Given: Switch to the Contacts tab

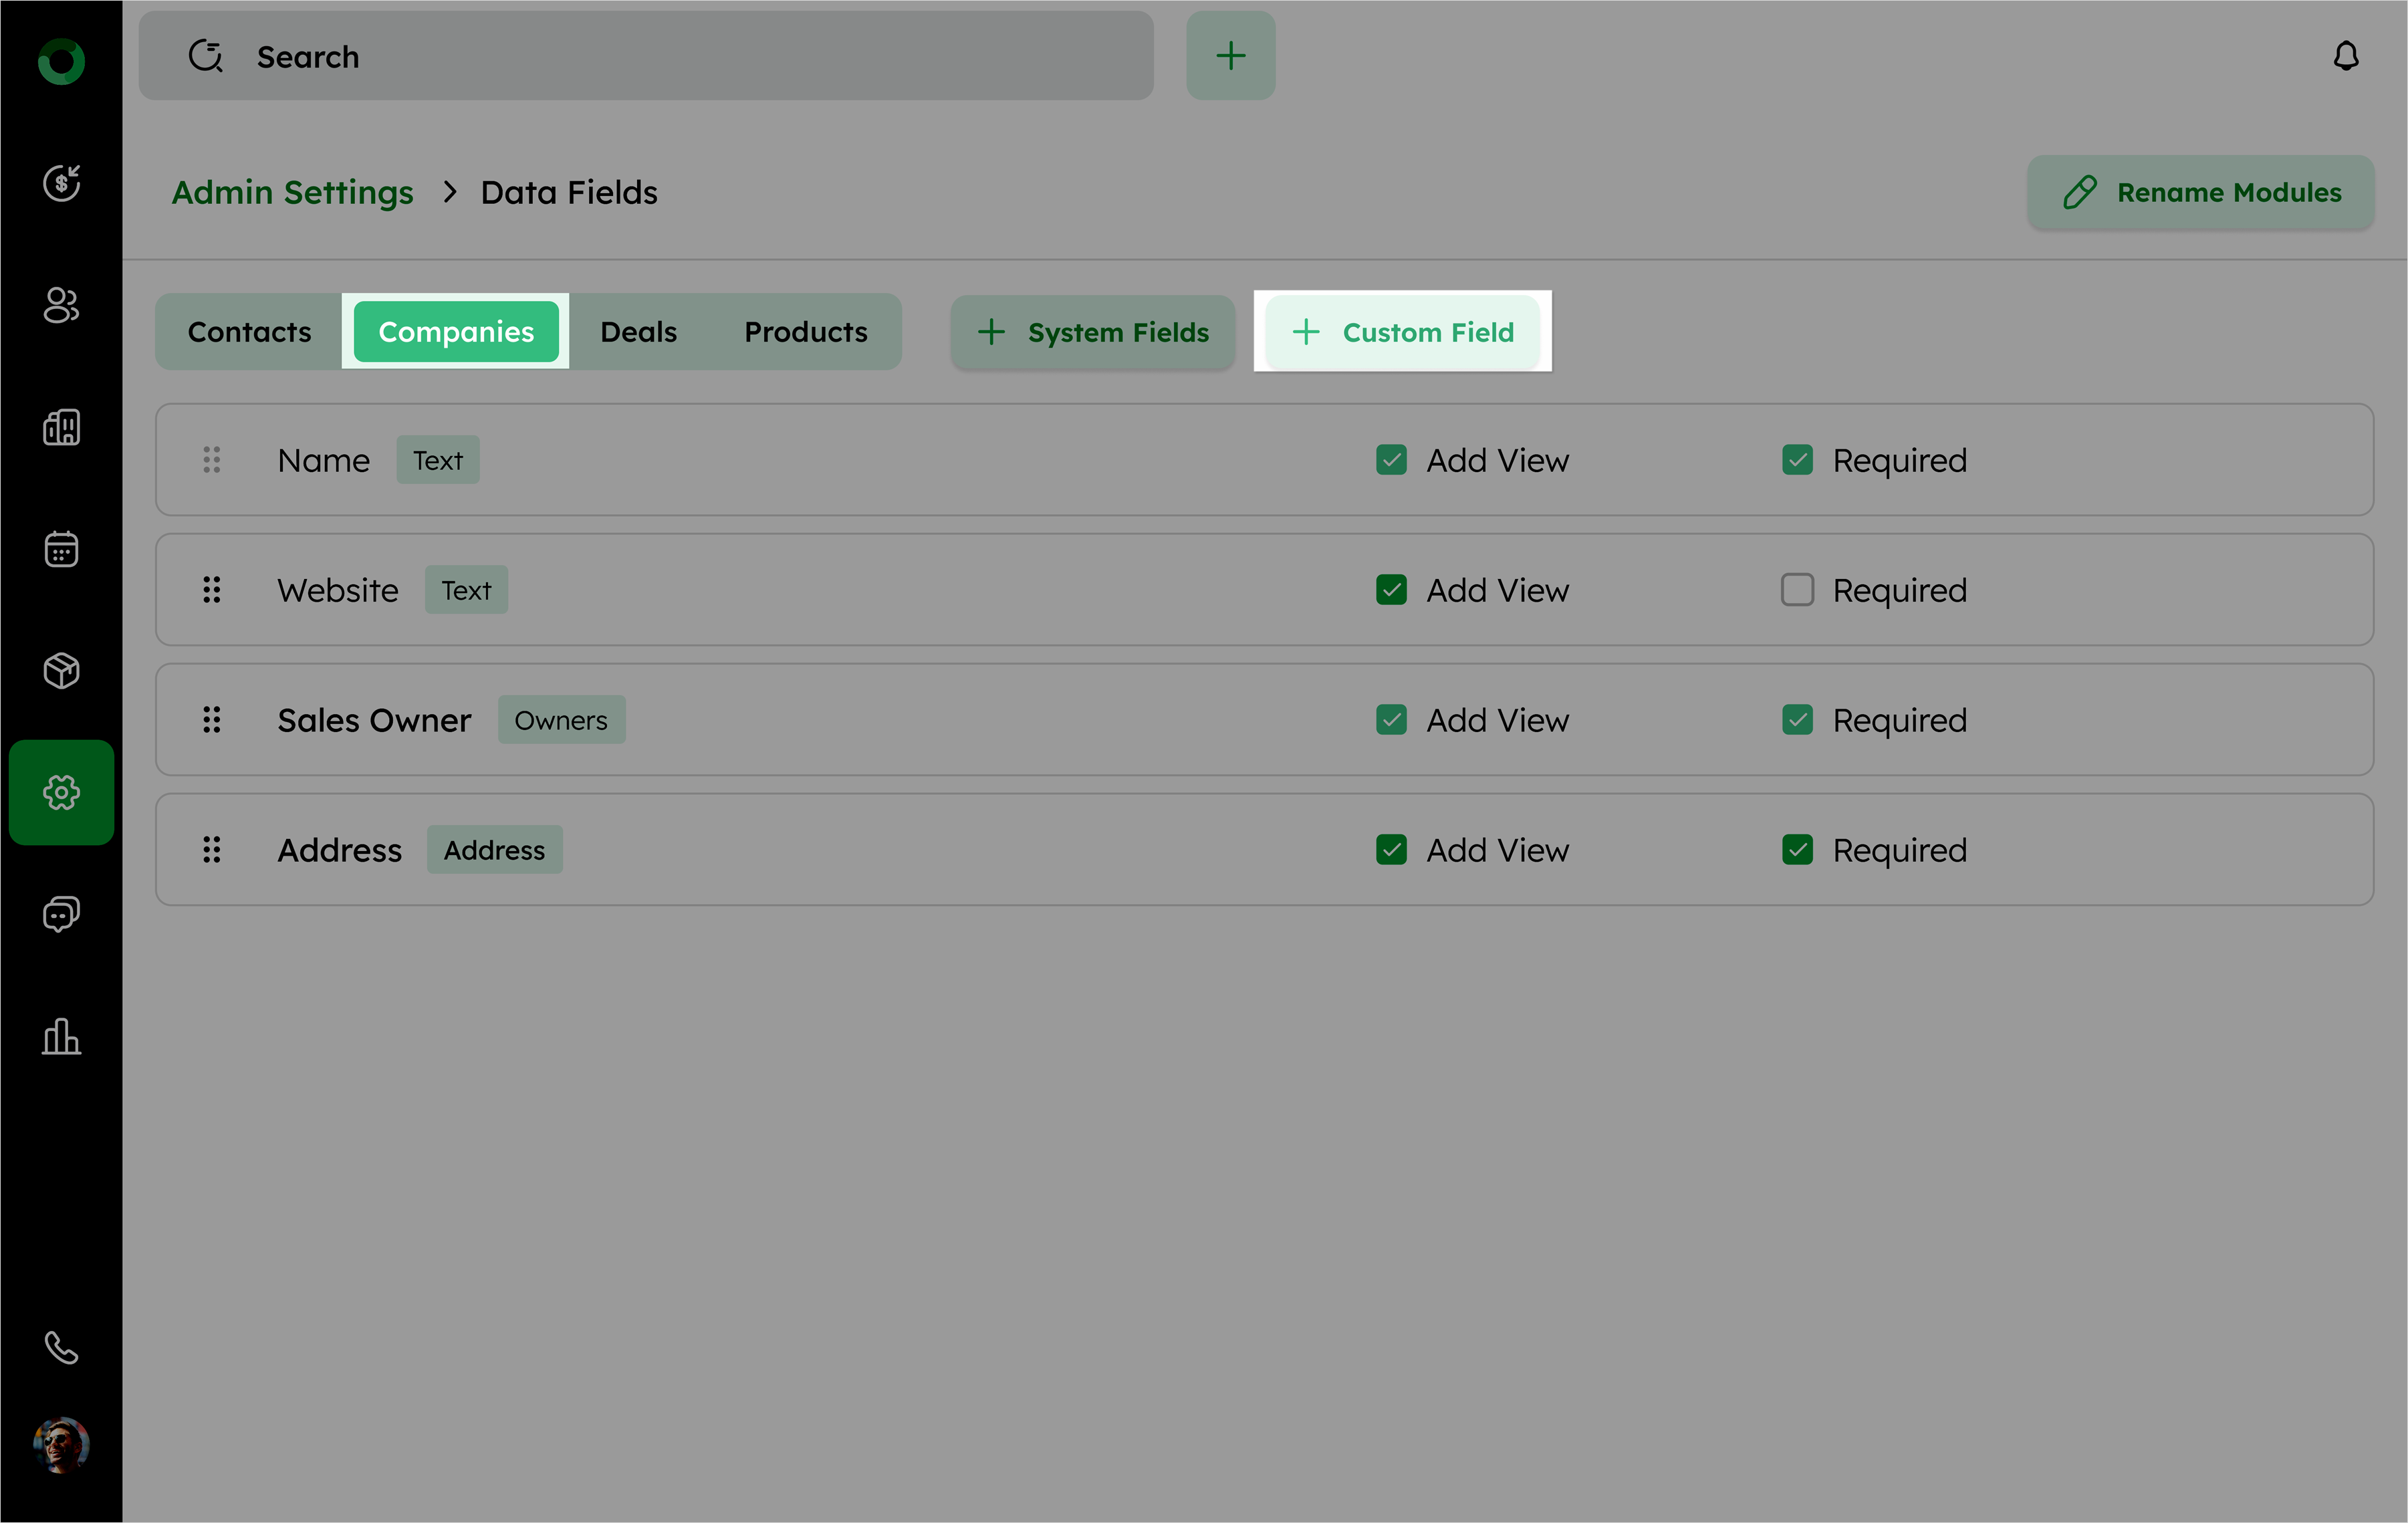Looking at the screenshot, I should (249, 332).
